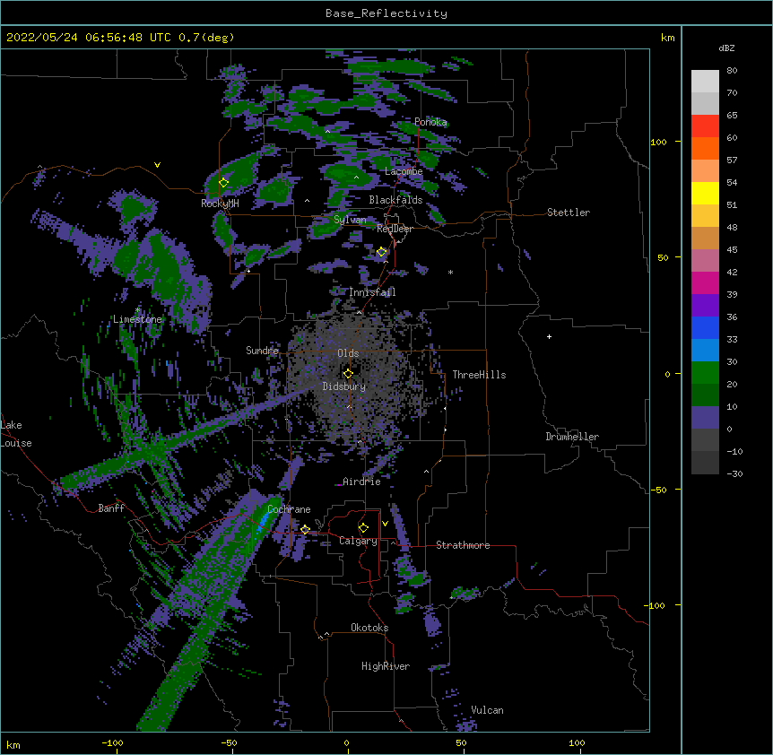Image resolution: width=773 pixels, height=755 pixels.
Task: Click the yellow diamond marker above RockyMH
Action: click(x=223, y=182)
